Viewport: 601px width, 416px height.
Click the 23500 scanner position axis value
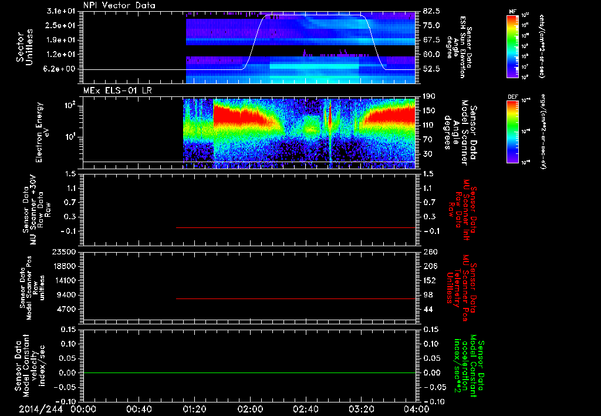click(63, 252)
